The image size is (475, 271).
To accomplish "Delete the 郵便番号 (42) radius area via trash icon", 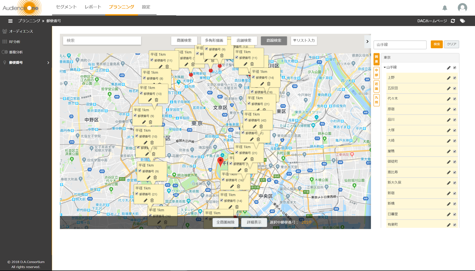I will (x=261, y=126).
